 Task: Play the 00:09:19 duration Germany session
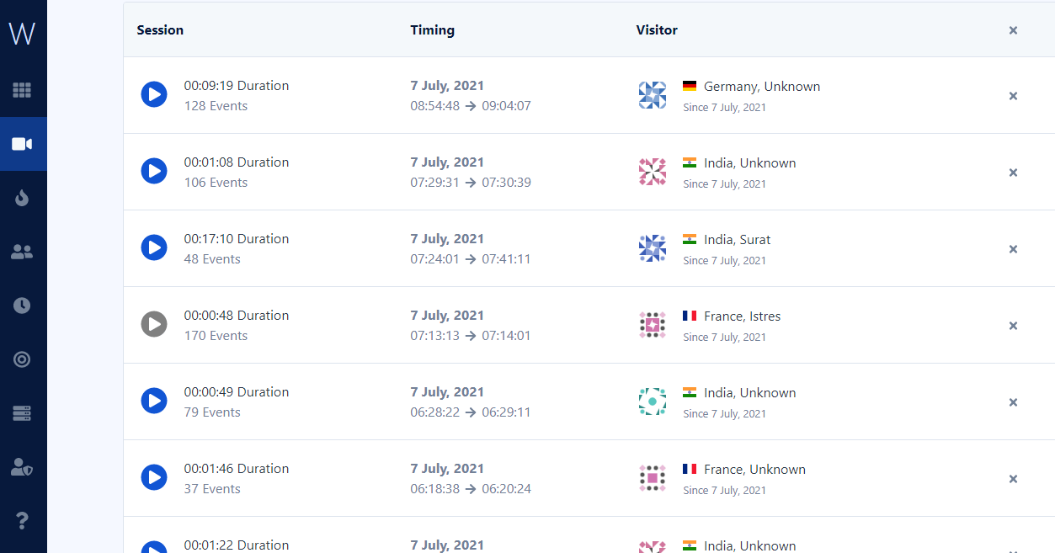pyautogui.click(x=154, y=95)
